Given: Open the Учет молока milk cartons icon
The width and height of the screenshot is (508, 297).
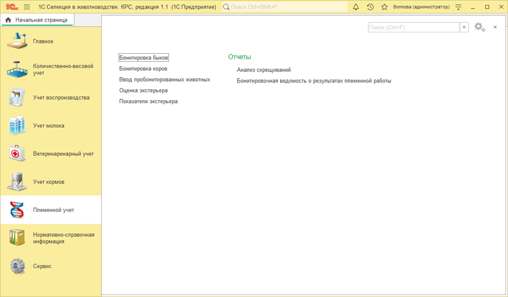Looking at the screenshot, I should pos(17,126).
